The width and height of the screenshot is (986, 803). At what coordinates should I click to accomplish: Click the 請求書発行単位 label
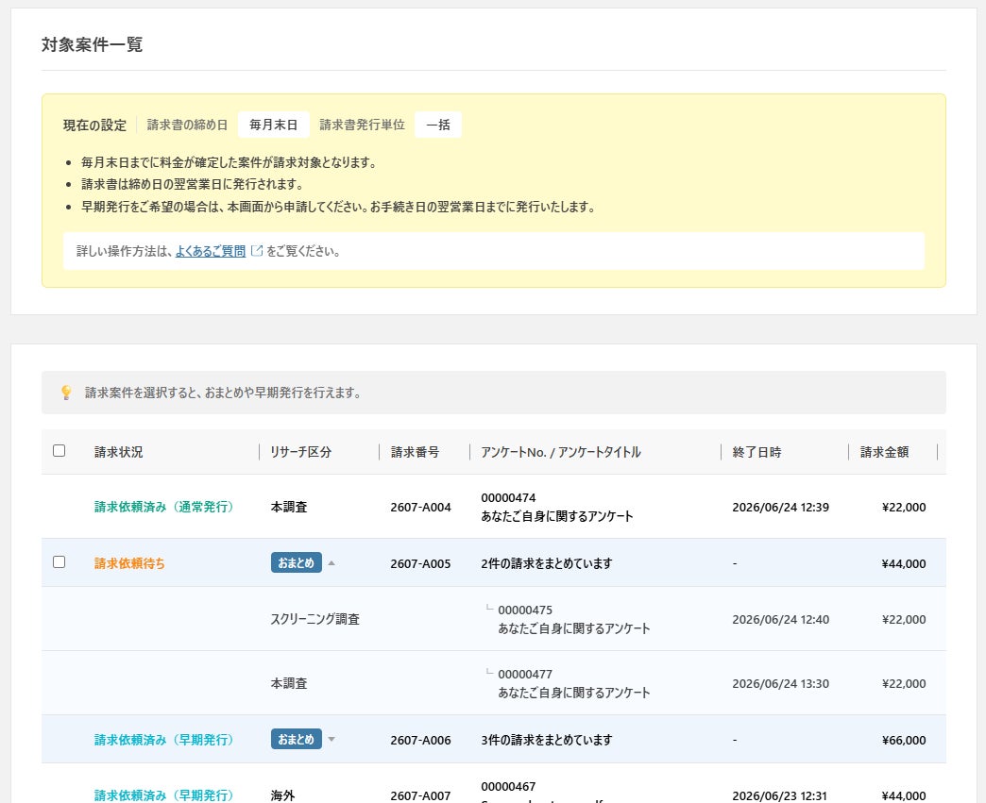coord(363,125)
